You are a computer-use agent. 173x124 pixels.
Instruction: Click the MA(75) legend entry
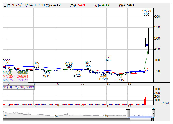(x=16, y=80)
